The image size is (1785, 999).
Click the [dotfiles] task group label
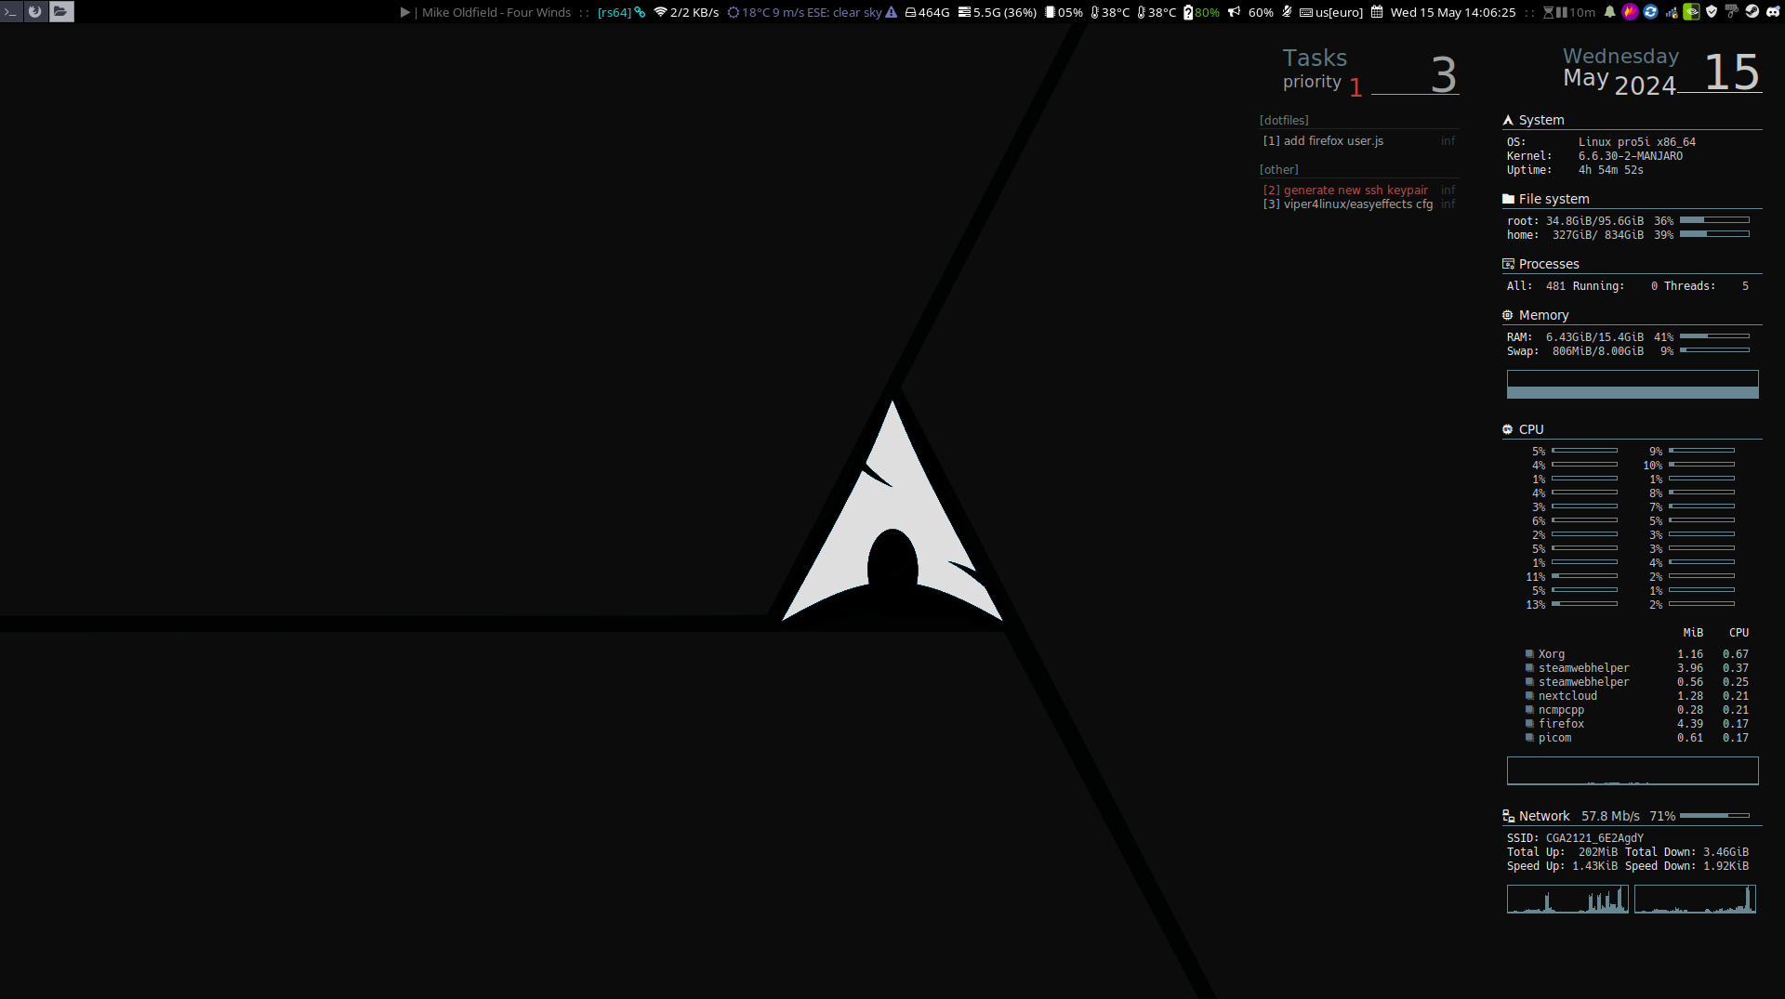tap(1284, 120)
